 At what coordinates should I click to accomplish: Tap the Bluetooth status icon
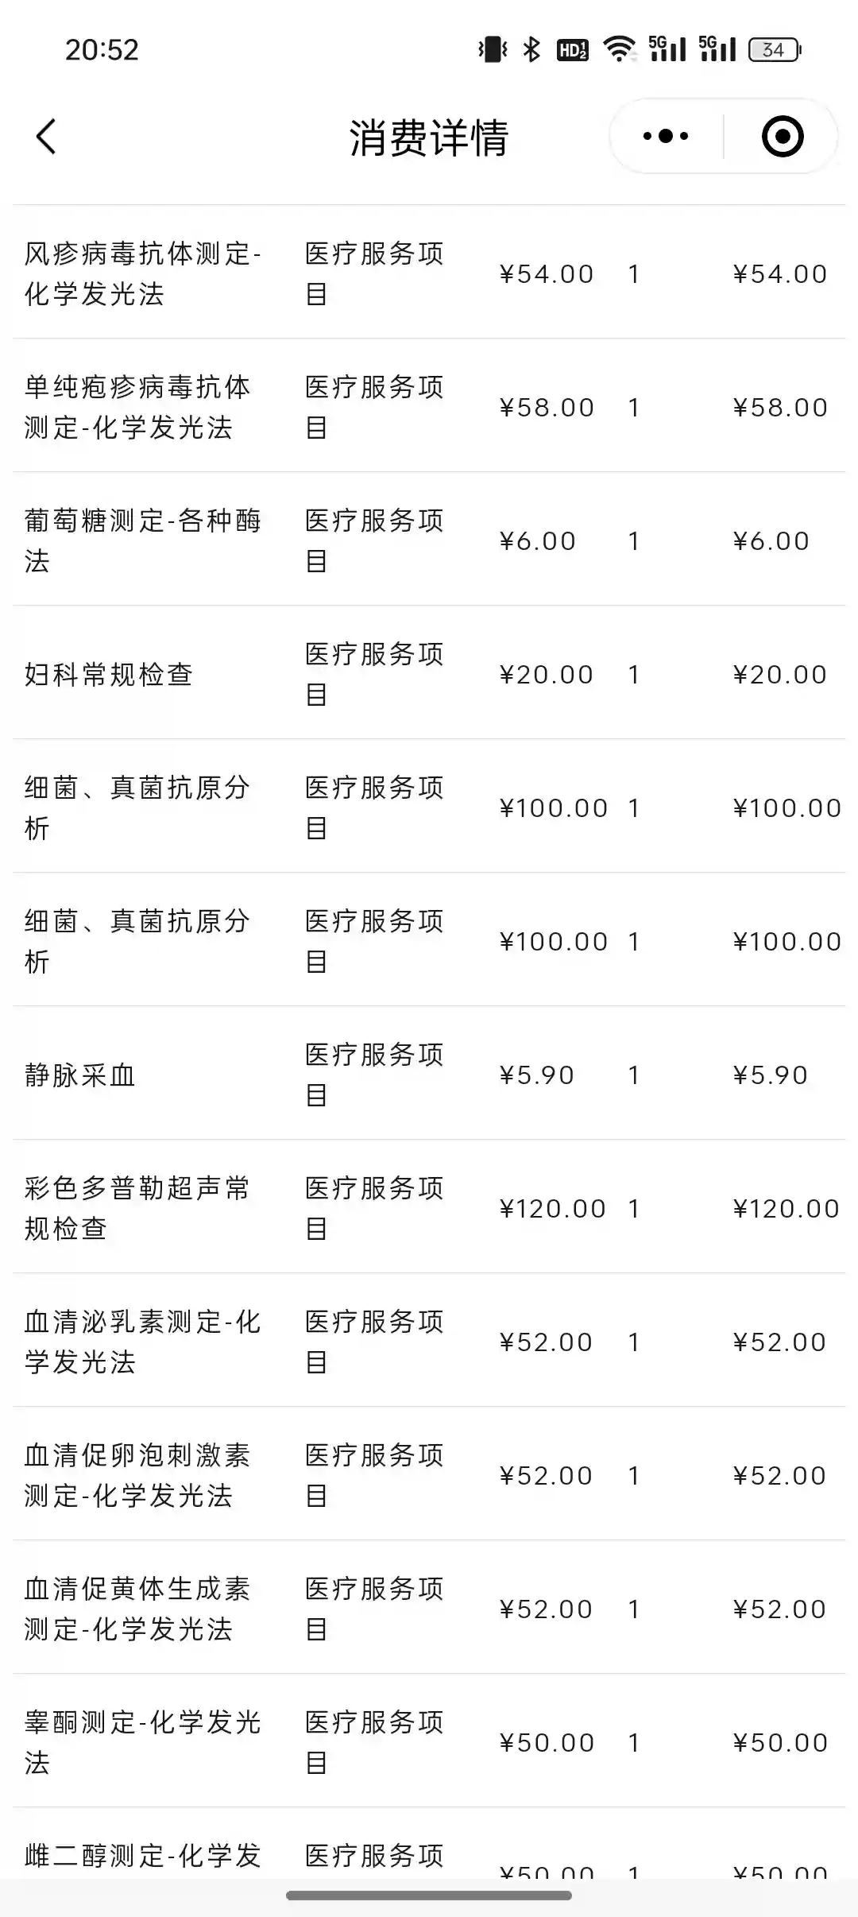tap(531, 50)
